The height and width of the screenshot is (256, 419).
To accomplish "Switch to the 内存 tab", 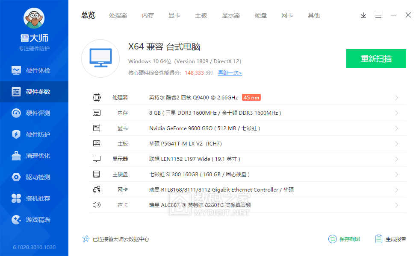I will pyautogui.click(x=148, y=15).
